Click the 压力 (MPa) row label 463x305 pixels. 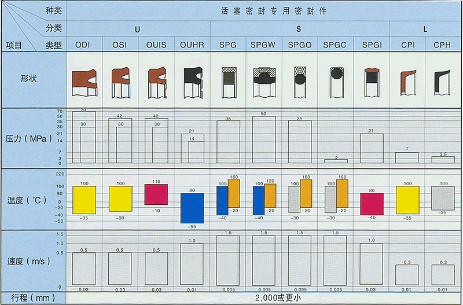tap(33, 139)
